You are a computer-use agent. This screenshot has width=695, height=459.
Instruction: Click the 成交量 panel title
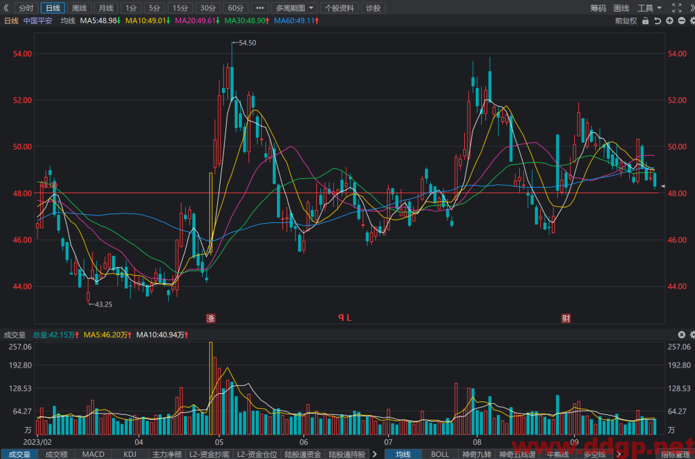(x=15, y=335)
